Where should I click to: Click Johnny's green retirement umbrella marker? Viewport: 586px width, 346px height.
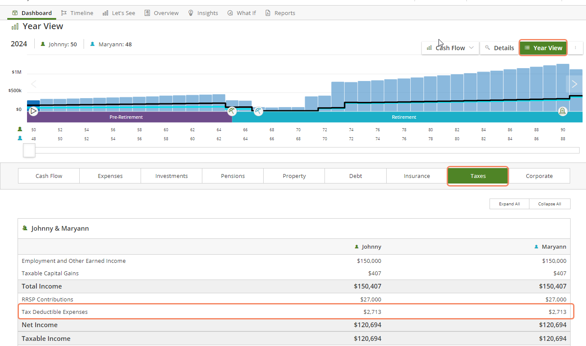tap(232, 111)
